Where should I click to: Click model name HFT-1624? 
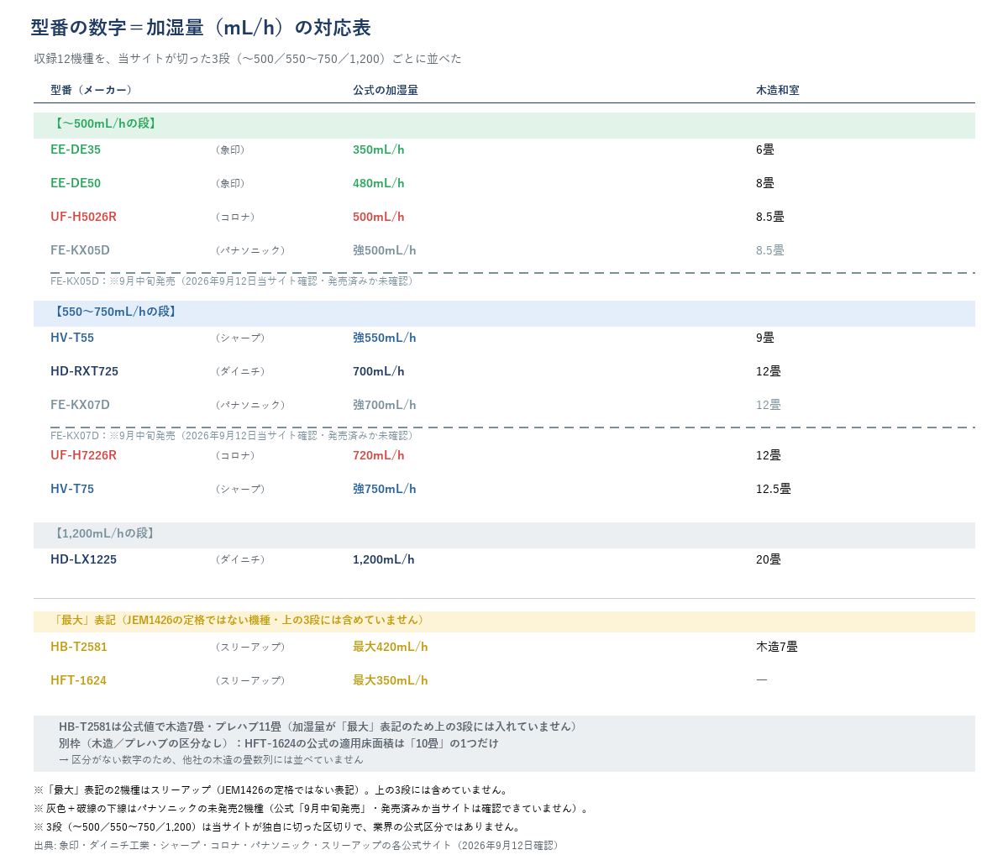coord(78,680)
